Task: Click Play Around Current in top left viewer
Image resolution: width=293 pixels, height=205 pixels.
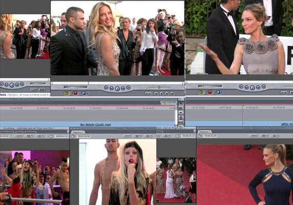Action: click(x=17, y=85)
